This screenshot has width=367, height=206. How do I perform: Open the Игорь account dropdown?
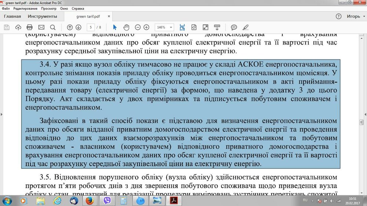pos(356,16)
